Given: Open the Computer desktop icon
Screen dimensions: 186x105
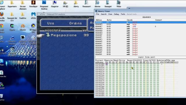Looking at the screenshot, I should coord(55,3).
